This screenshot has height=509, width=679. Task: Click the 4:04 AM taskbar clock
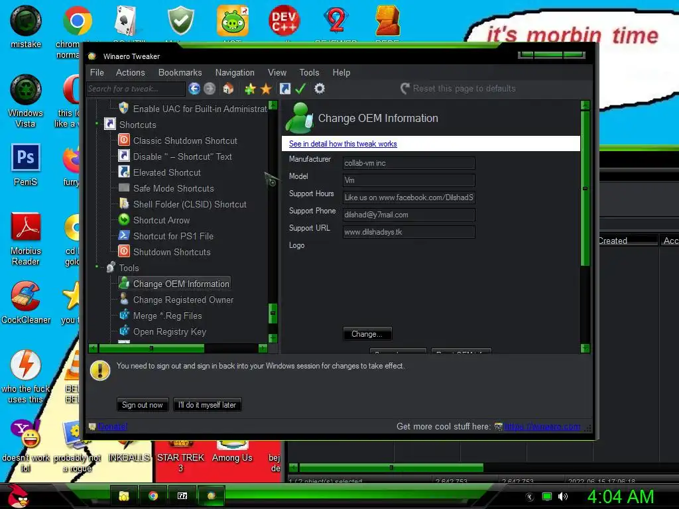pos(621,496)
